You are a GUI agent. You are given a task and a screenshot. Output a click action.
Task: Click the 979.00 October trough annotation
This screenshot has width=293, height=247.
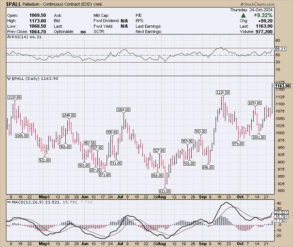[238, 144]
